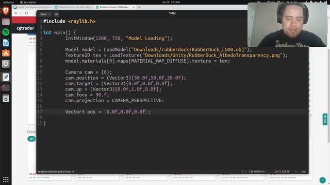The width and height of the screenshot is (330, 185).
Task: Click the browser back arrow
Action: click(15, 13)
